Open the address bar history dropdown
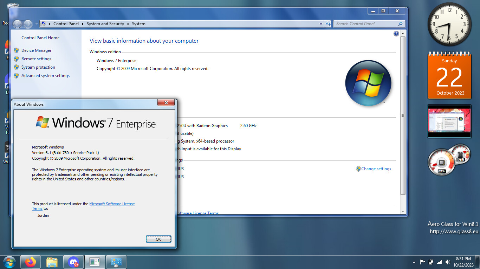480x269 pixels. tap(321, 24)
